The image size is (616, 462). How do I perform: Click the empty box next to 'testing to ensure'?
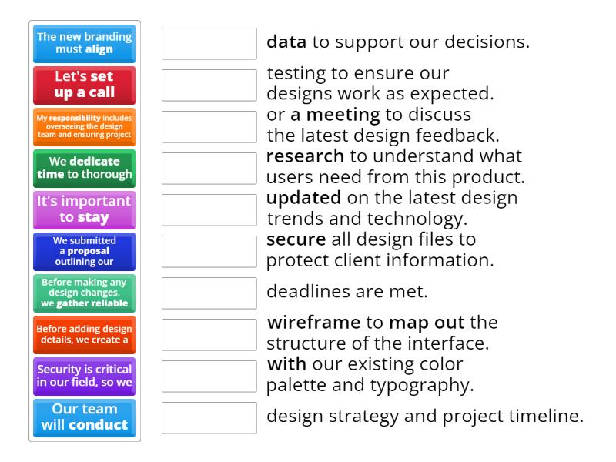[209, 85]
